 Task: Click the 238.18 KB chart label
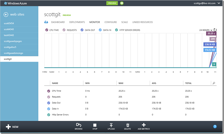[210, 44]
